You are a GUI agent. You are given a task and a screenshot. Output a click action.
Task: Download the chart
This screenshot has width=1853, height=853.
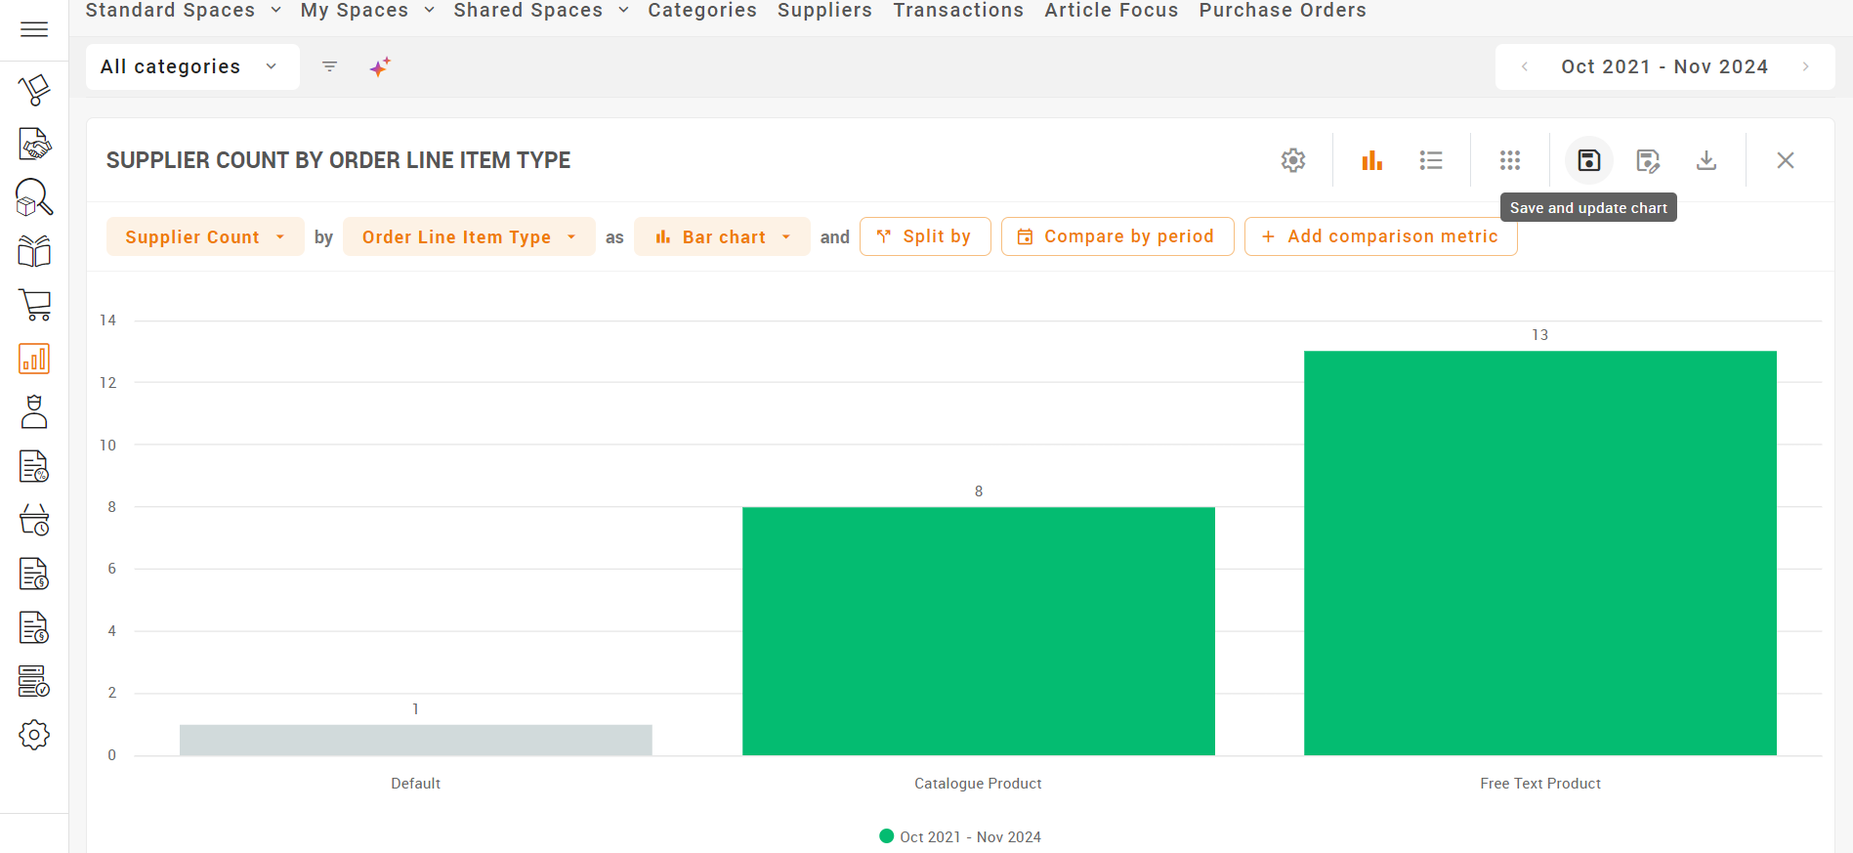1706,160
